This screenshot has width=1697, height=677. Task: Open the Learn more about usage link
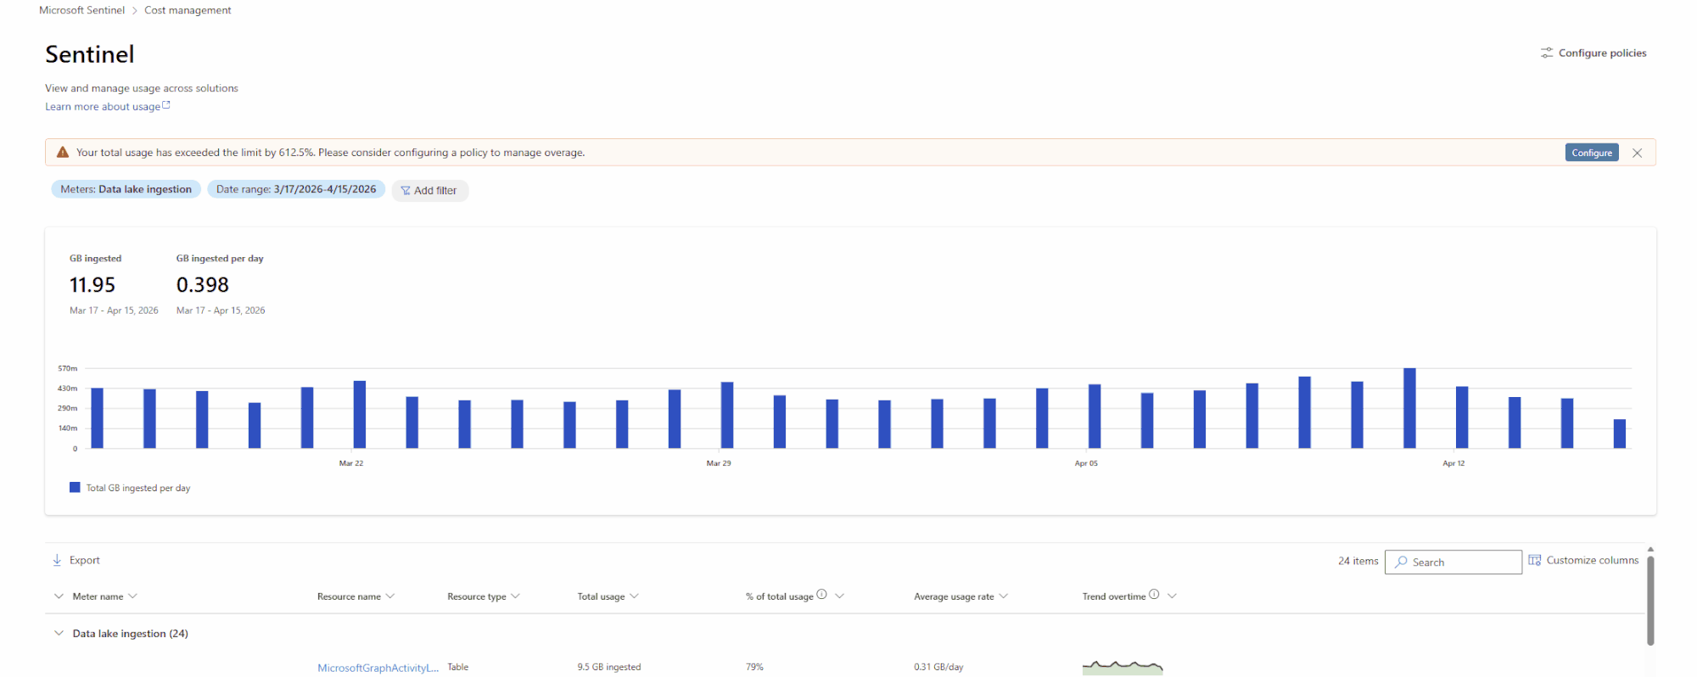[103, 107]
